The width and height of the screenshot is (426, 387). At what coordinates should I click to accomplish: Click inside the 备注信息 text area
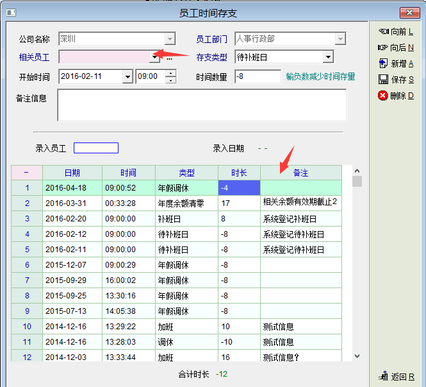[202, 105]
